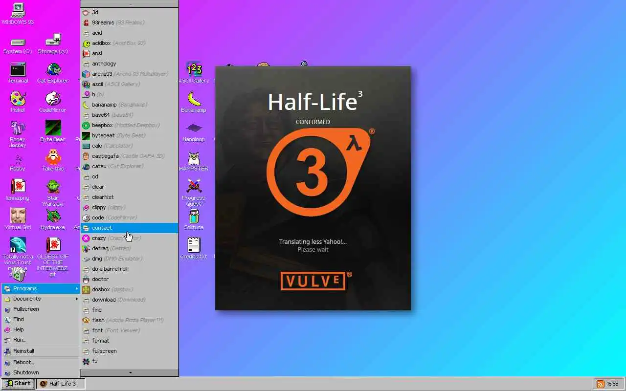Choose Shutdown in the Start menu
The height and width of the screenshot is (391, 626).
coord(41,372)
